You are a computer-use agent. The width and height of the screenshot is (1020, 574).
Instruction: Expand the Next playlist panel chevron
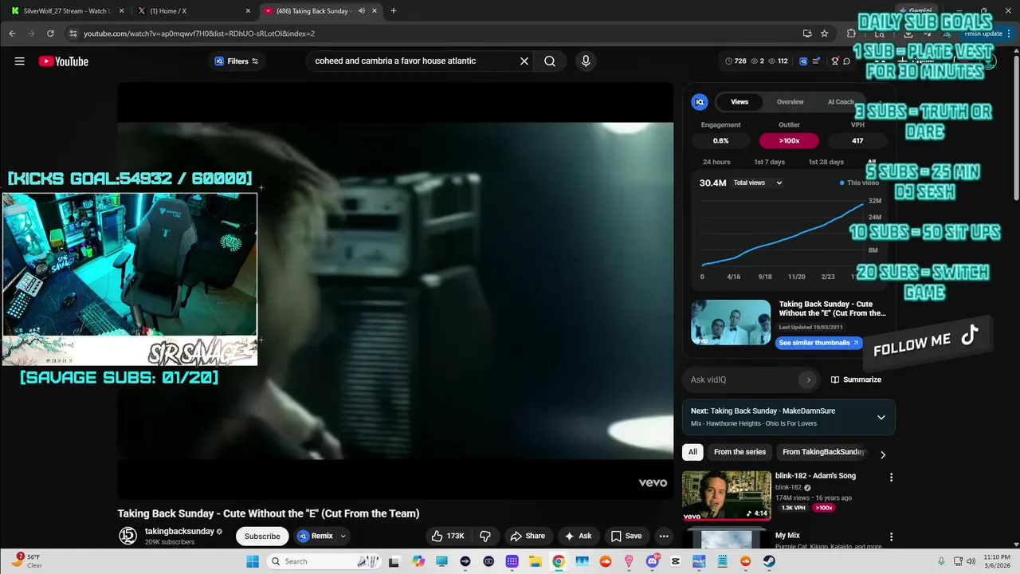(x=881, y=417)
